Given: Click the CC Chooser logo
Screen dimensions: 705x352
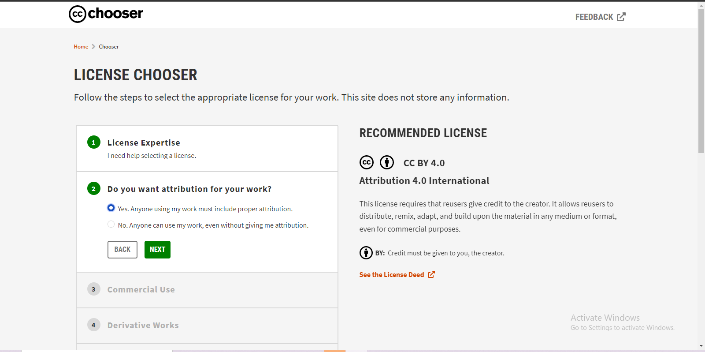Looking at the screenshot, I should point(106,14).
